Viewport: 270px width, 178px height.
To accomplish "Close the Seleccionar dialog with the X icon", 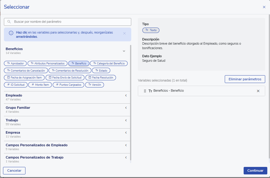I will [264, 7].
